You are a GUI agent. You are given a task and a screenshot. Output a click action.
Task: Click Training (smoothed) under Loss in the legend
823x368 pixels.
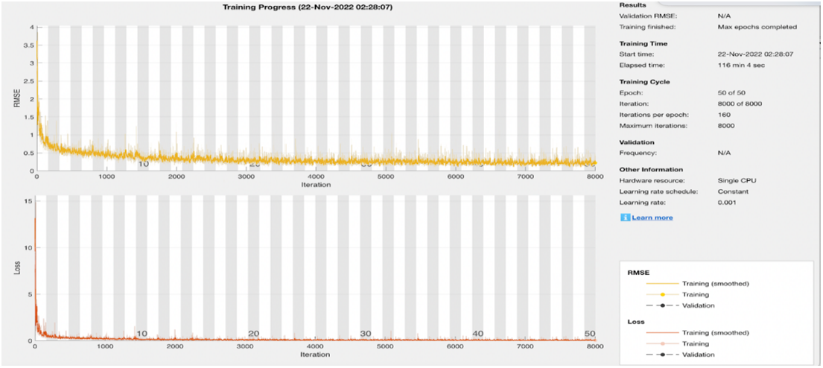[x=715, y=333]
